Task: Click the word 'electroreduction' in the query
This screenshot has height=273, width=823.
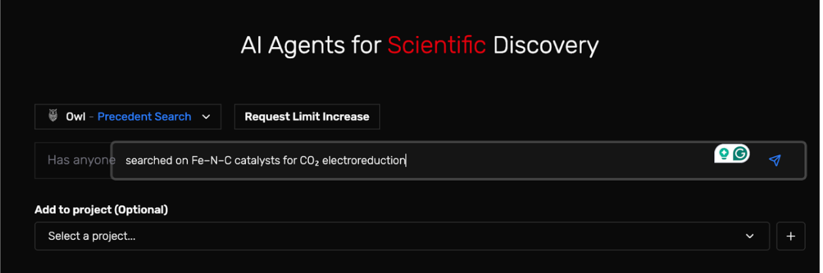Action: (364, 161)
